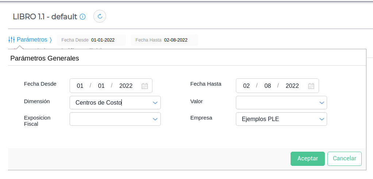
Task: Open the Fecha Hasta calendar picker icon
Action: pos(311,86)
